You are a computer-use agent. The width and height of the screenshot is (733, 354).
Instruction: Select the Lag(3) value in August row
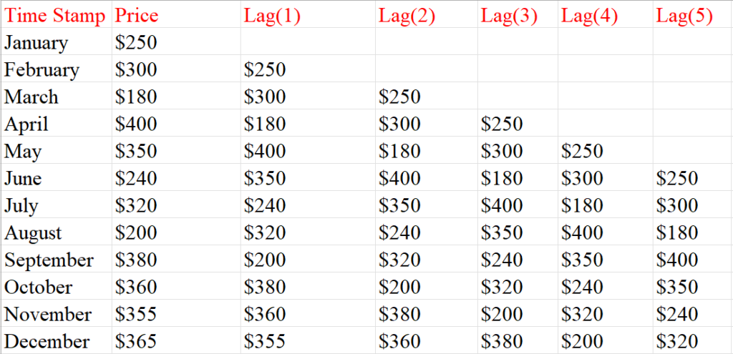[x=502, y=233]
